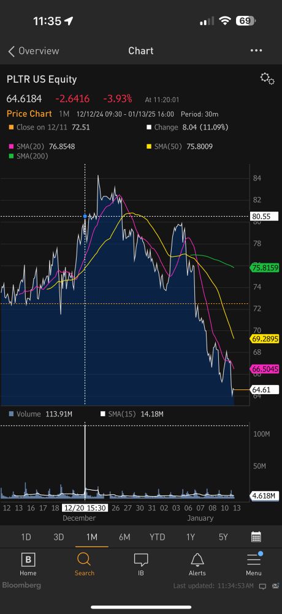Select the 1M time range

tap(91, 537)
